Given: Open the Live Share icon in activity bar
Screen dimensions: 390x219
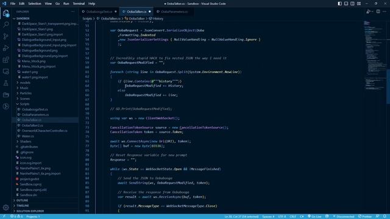Looking at the screenshot, I should (6, 106).
